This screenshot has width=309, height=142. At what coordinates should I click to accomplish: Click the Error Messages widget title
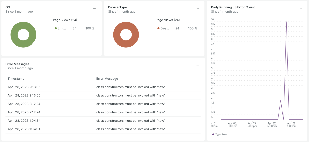pos(17,64)
